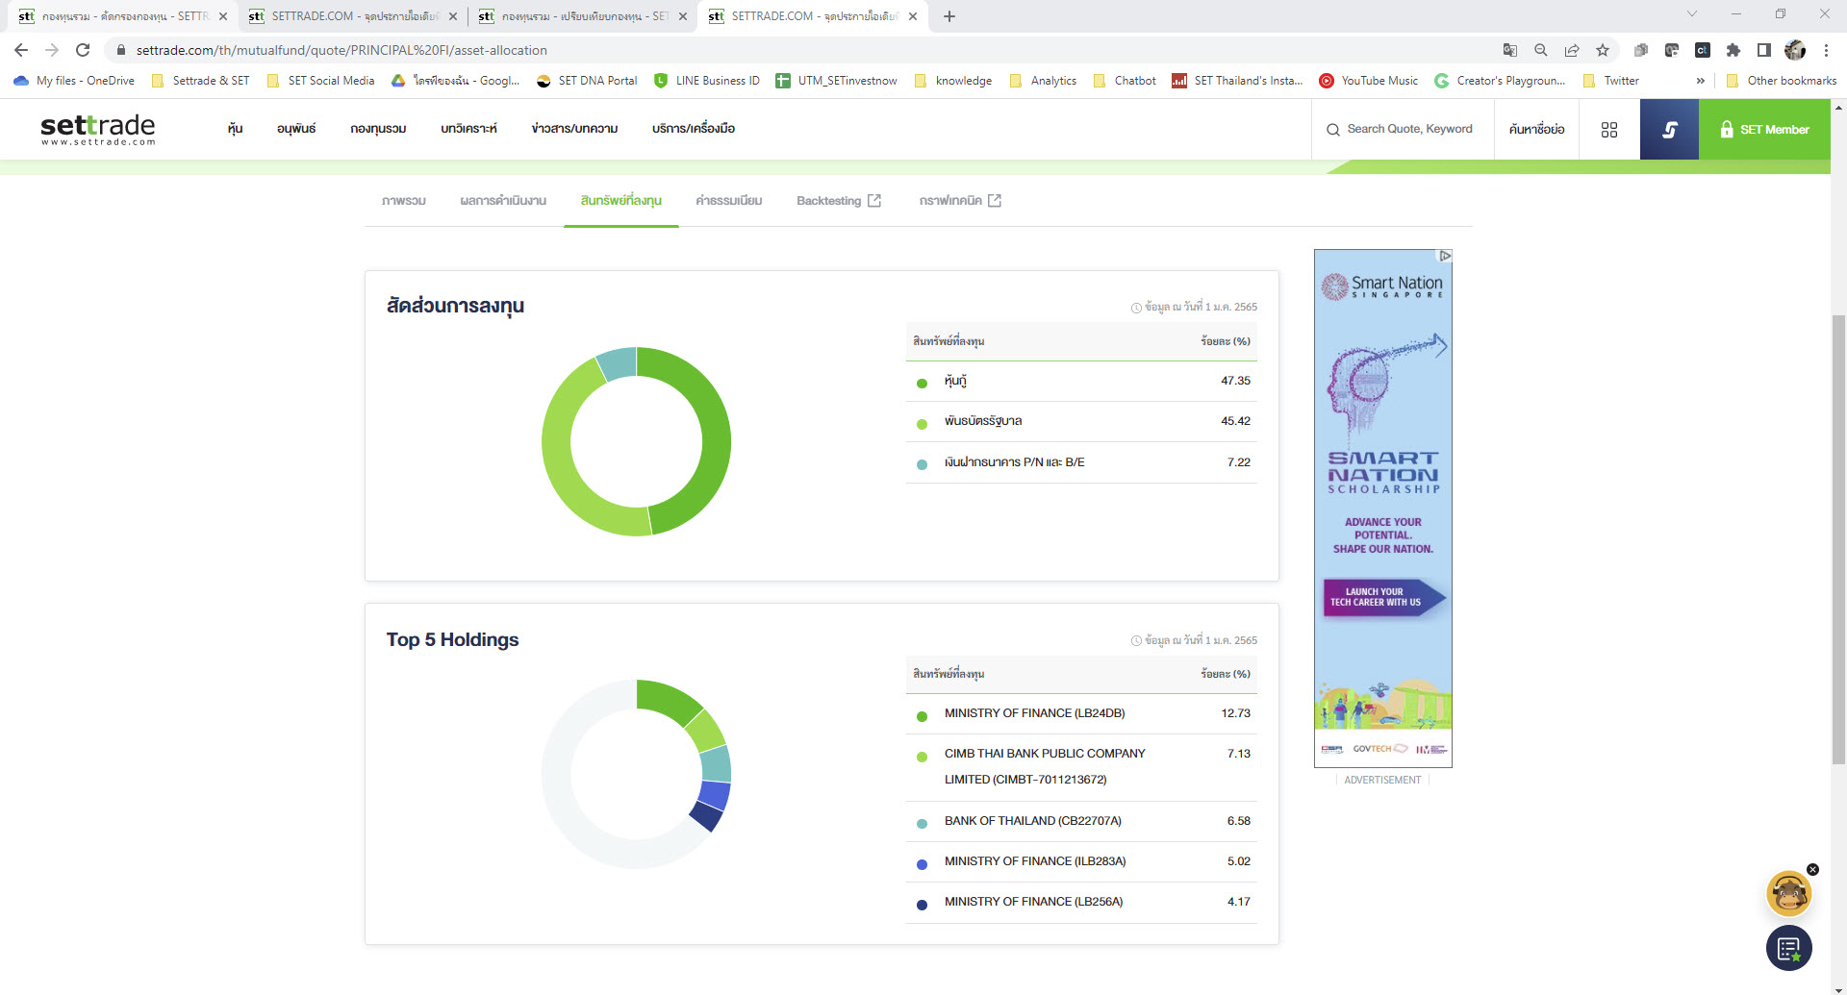Click the apps grid icon in the navbar
The width and height of the screenshot is (1847, 995).
coord(1609,129)
